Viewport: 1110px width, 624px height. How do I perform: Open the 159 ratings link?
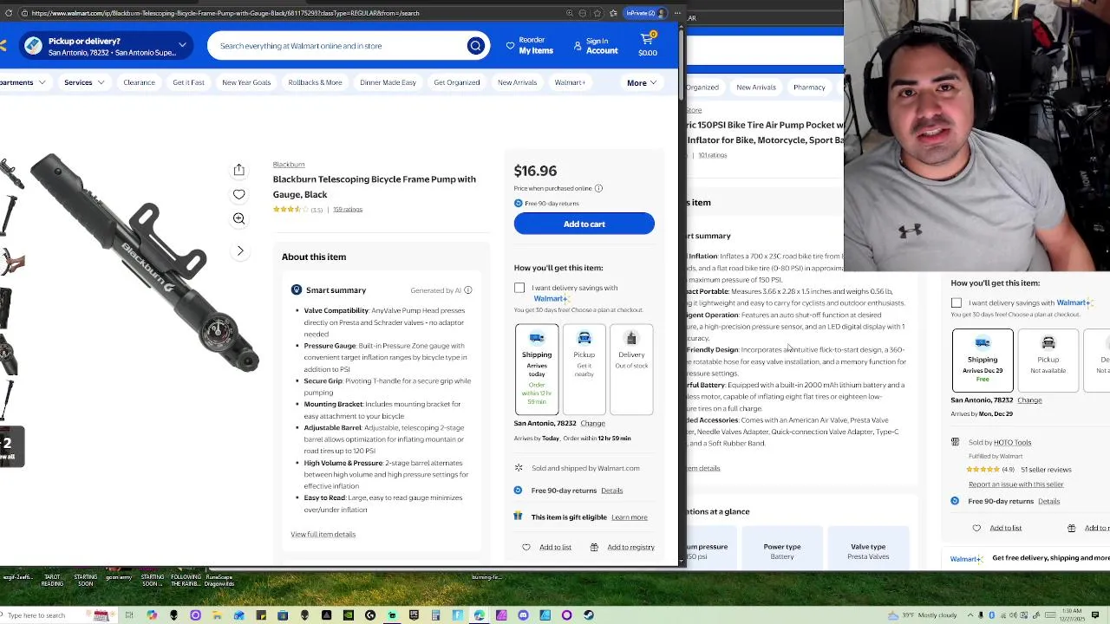tap(348, 209)
